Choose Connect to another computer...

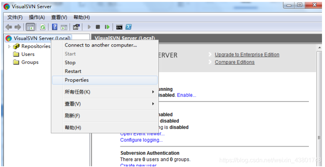pos(105,45)
